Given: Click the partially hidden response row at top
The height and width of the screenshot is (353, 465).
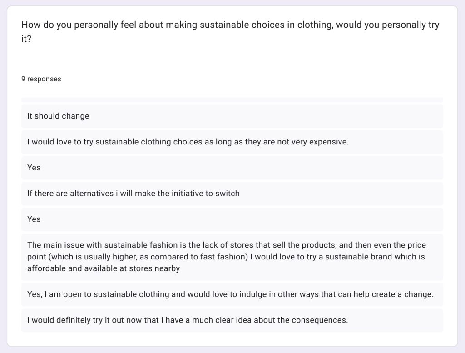Looking at the screenshot, I should point(232,100).
